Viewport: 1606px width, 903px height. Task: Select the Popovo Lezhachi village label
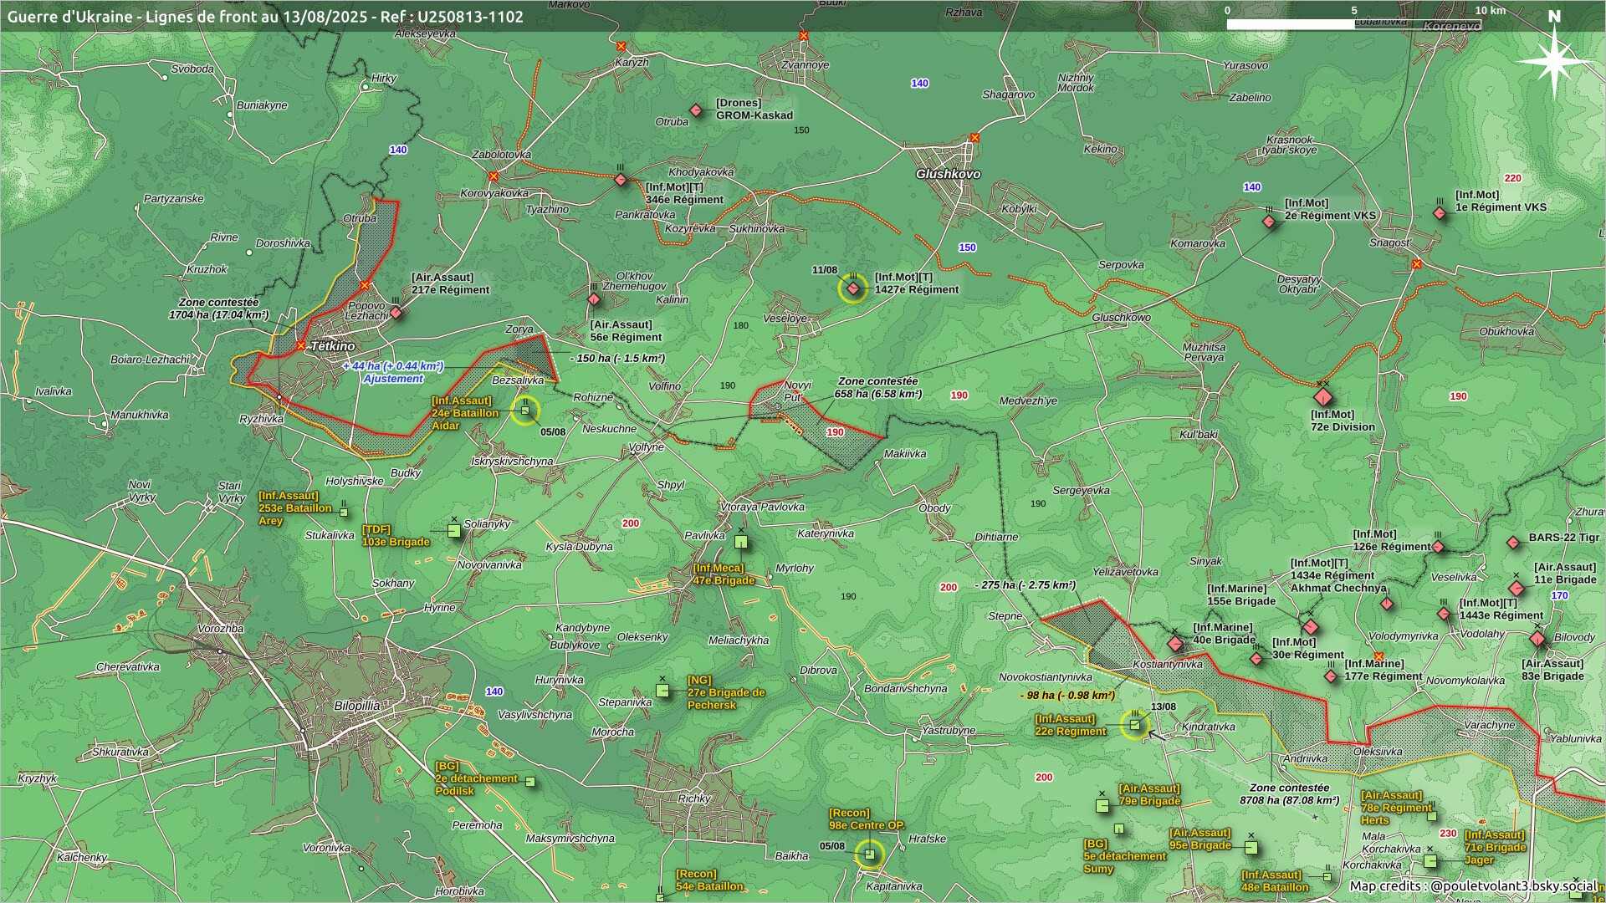[x=366, y=310]
